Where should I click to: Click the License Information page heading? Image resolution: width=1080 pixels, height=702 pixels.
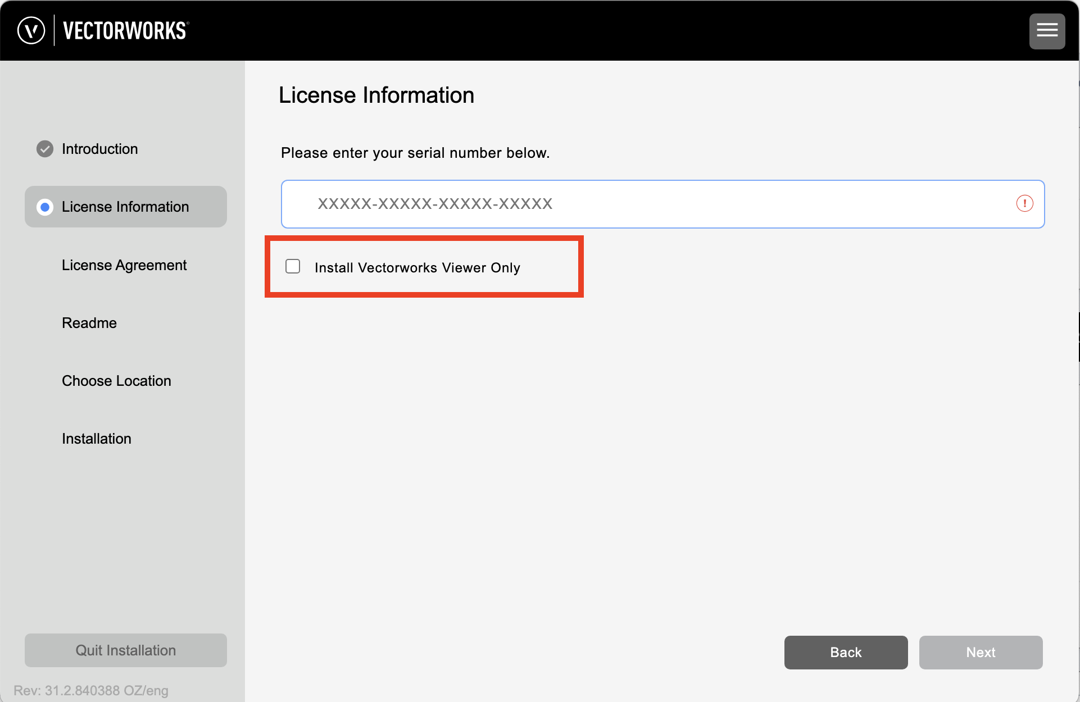tap(376, 95)
